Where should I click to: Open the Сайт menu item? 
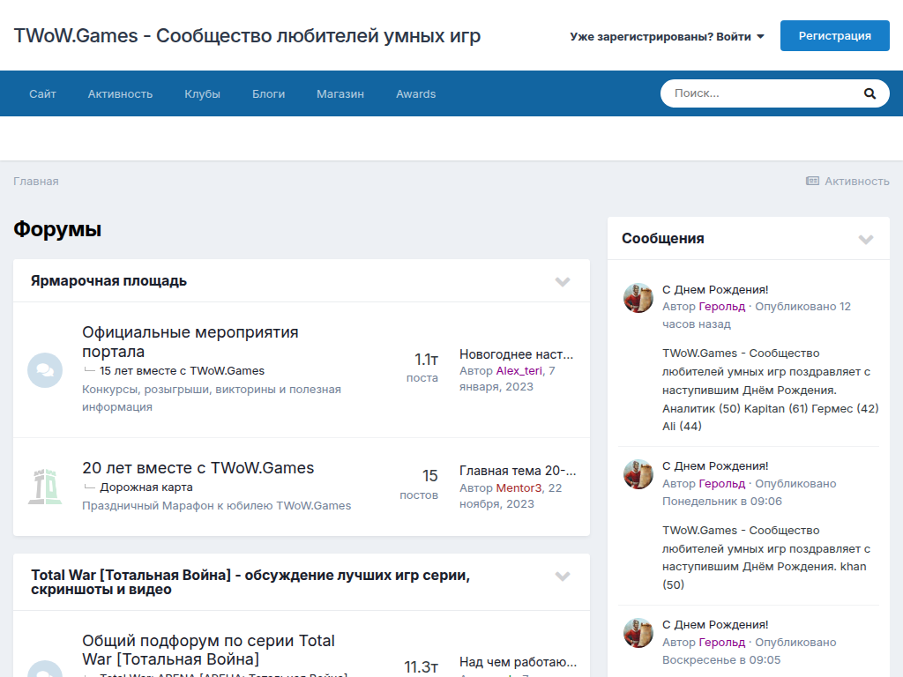(42, 93)
